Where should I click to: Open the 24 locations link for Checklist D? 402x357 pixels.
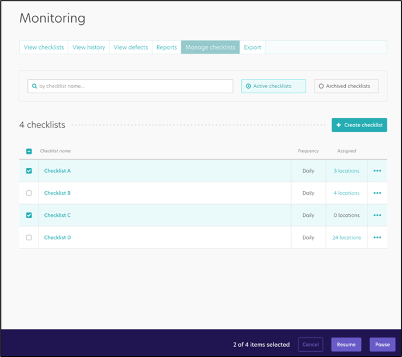346,237
